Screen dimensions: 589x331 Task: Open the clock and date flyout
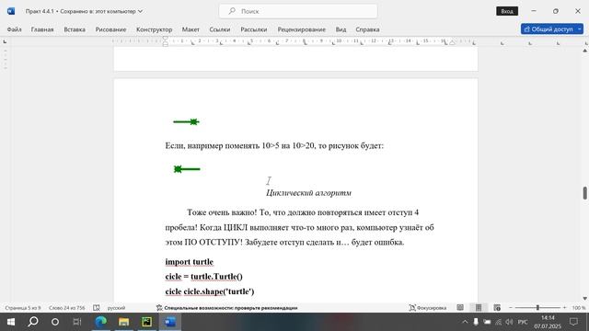(x=548, y=322)
